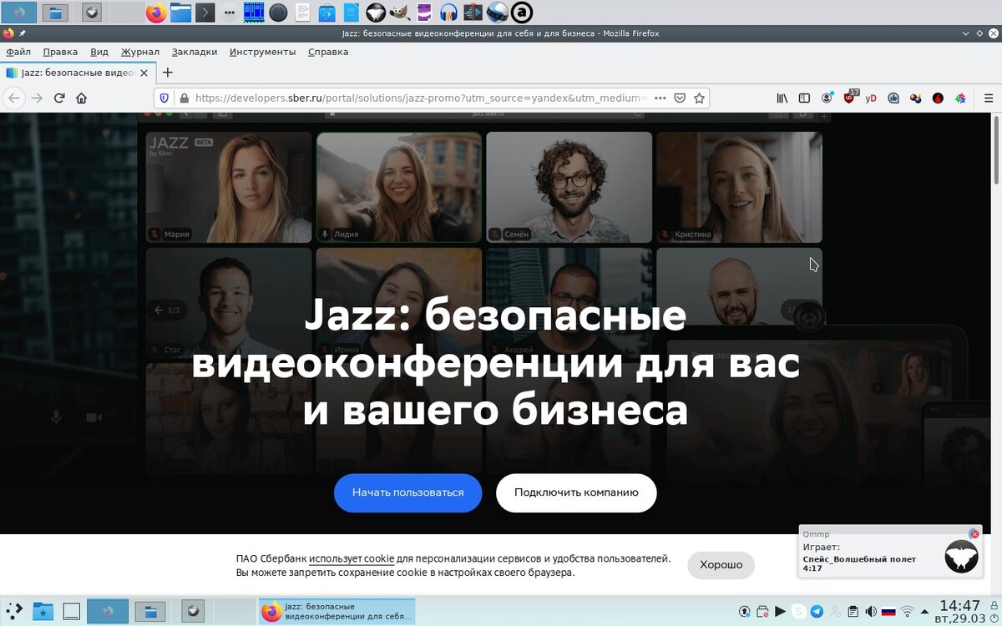This screenshot has height=626, width=1002.
Task: Click the yD extension icon
Action: pyautogui.click(x=871, y=98)
